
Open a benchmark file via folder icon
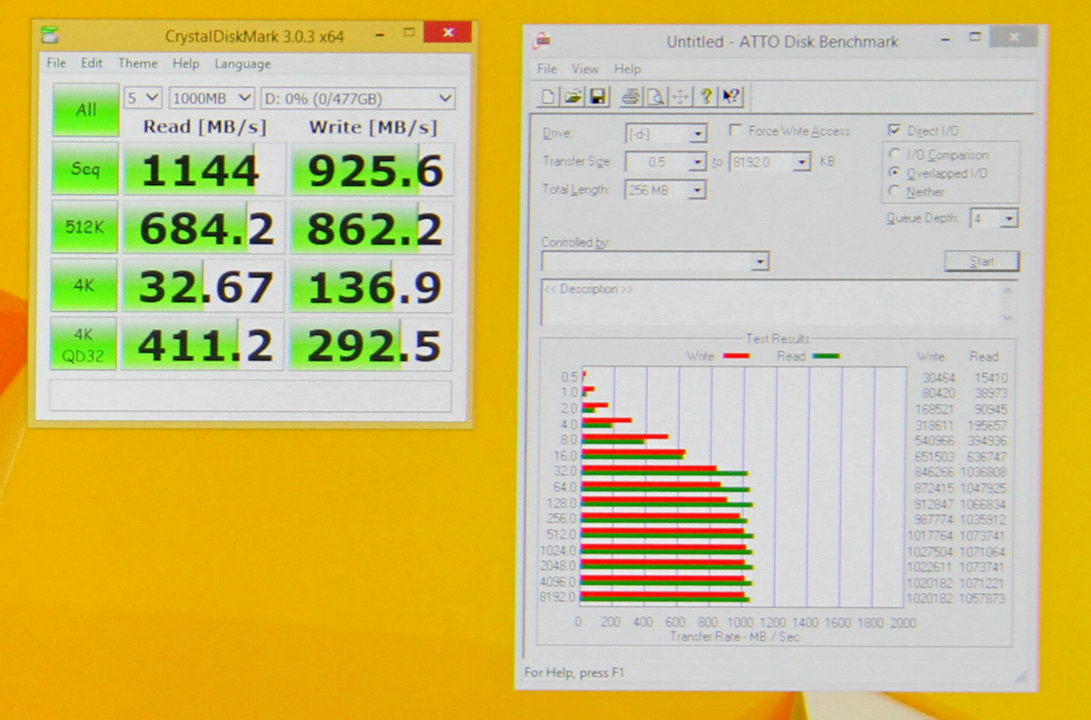pos(573,96)
